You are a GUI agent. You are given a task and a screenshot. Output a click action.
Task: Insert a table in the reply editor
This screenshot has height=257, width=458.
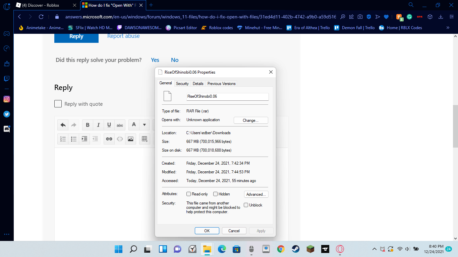point(145,139)
